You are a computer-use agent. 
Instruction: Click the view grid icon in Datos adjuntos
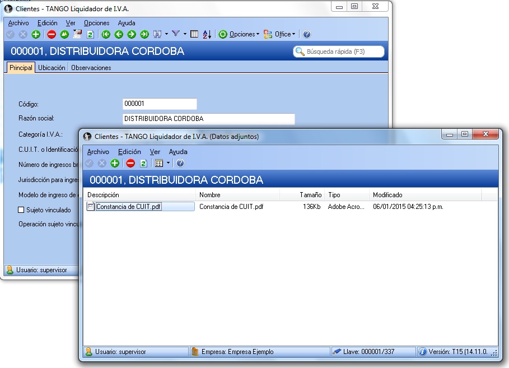[x=158, y=164]
